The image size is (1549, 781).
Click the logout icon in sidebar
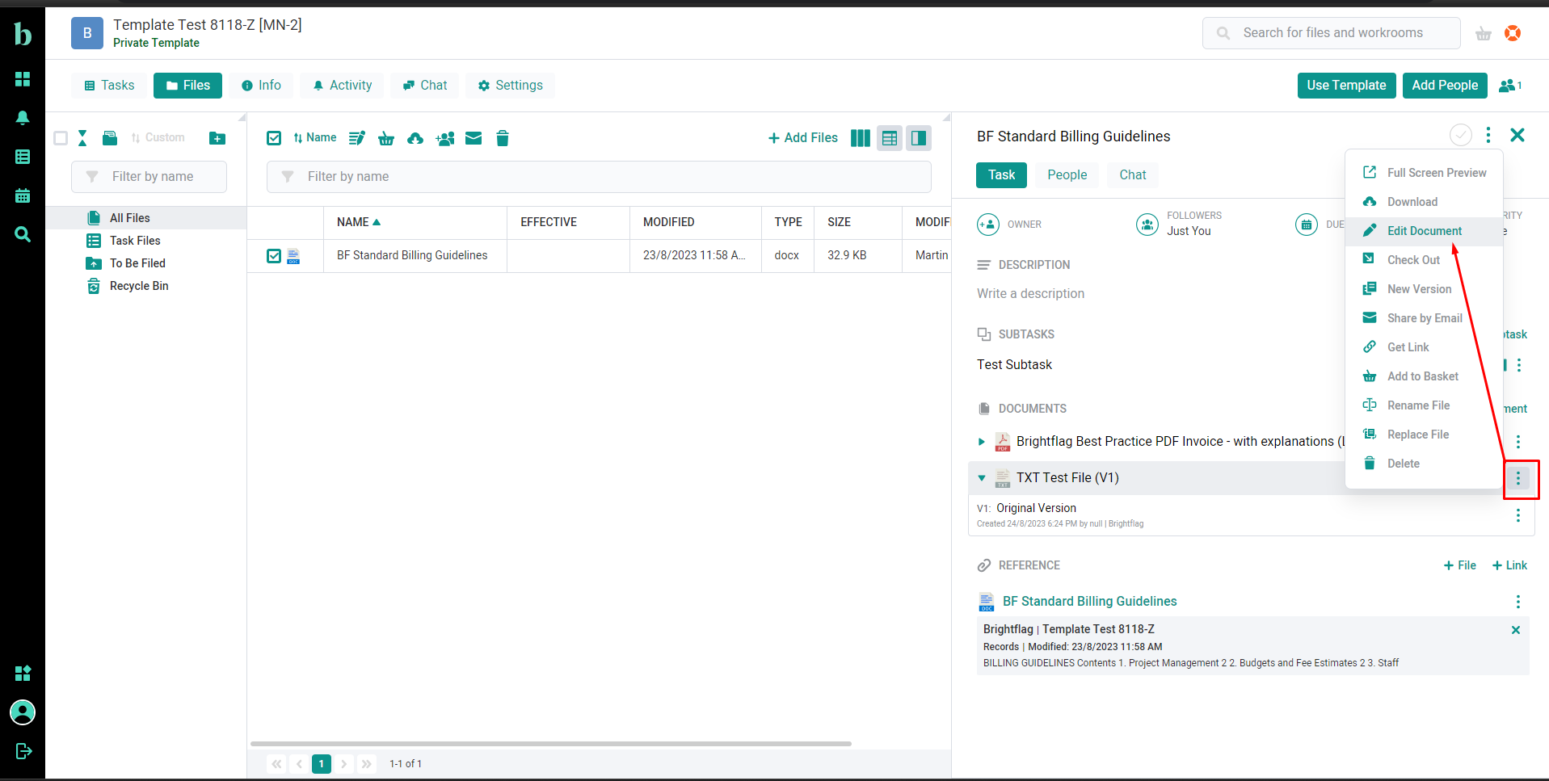point(23,751)
